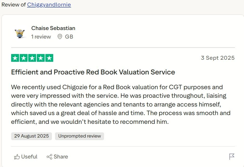Click the fourth green rating star
Viewport: 244px width, 167px height.
(x=40, y=58)
